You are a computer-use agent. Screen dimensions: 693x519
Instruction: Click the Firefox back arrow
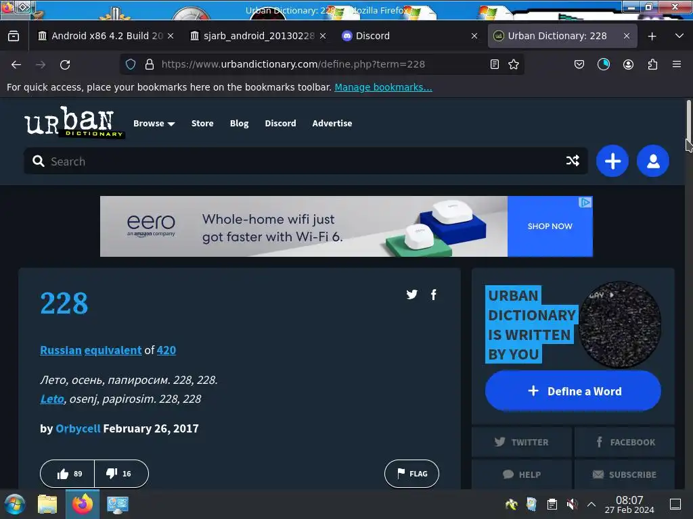16,64
